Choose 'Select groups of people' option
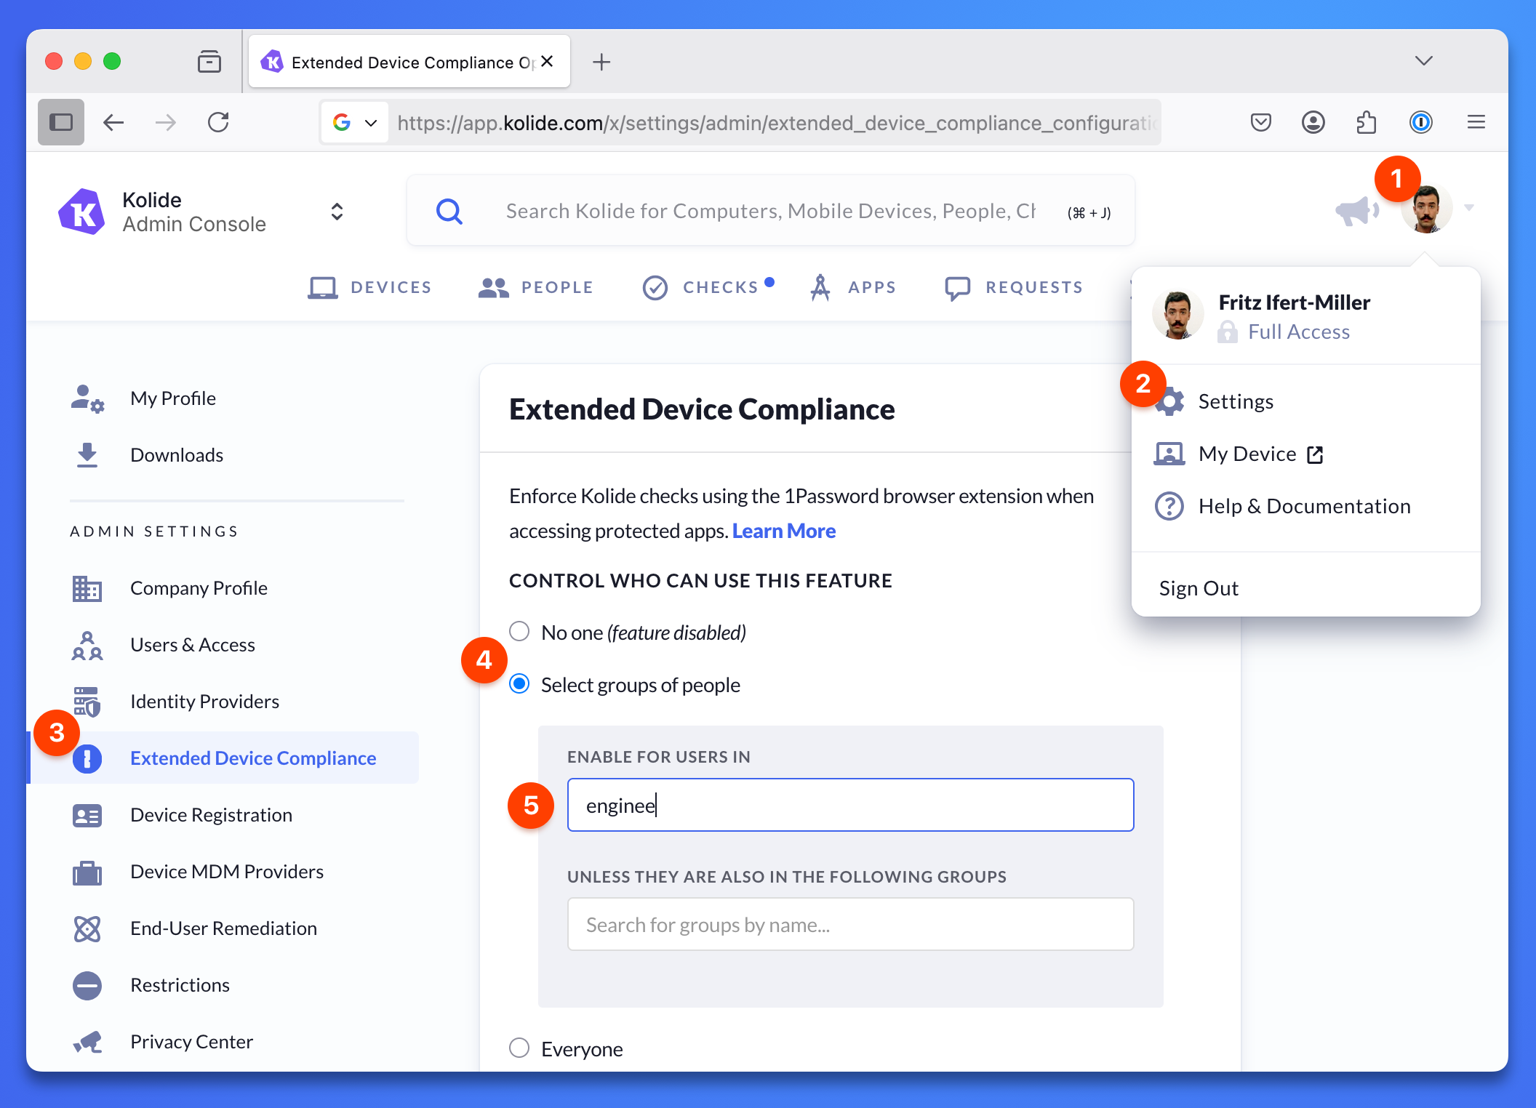The width and height of the screenshot is (1536, 1108). tap(519, 684)
